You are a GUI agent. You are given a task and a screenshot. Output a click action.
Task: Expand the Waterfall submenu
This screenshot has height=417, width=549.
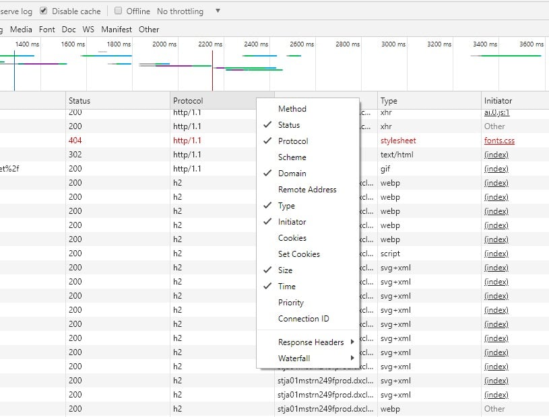click(294, 358)
